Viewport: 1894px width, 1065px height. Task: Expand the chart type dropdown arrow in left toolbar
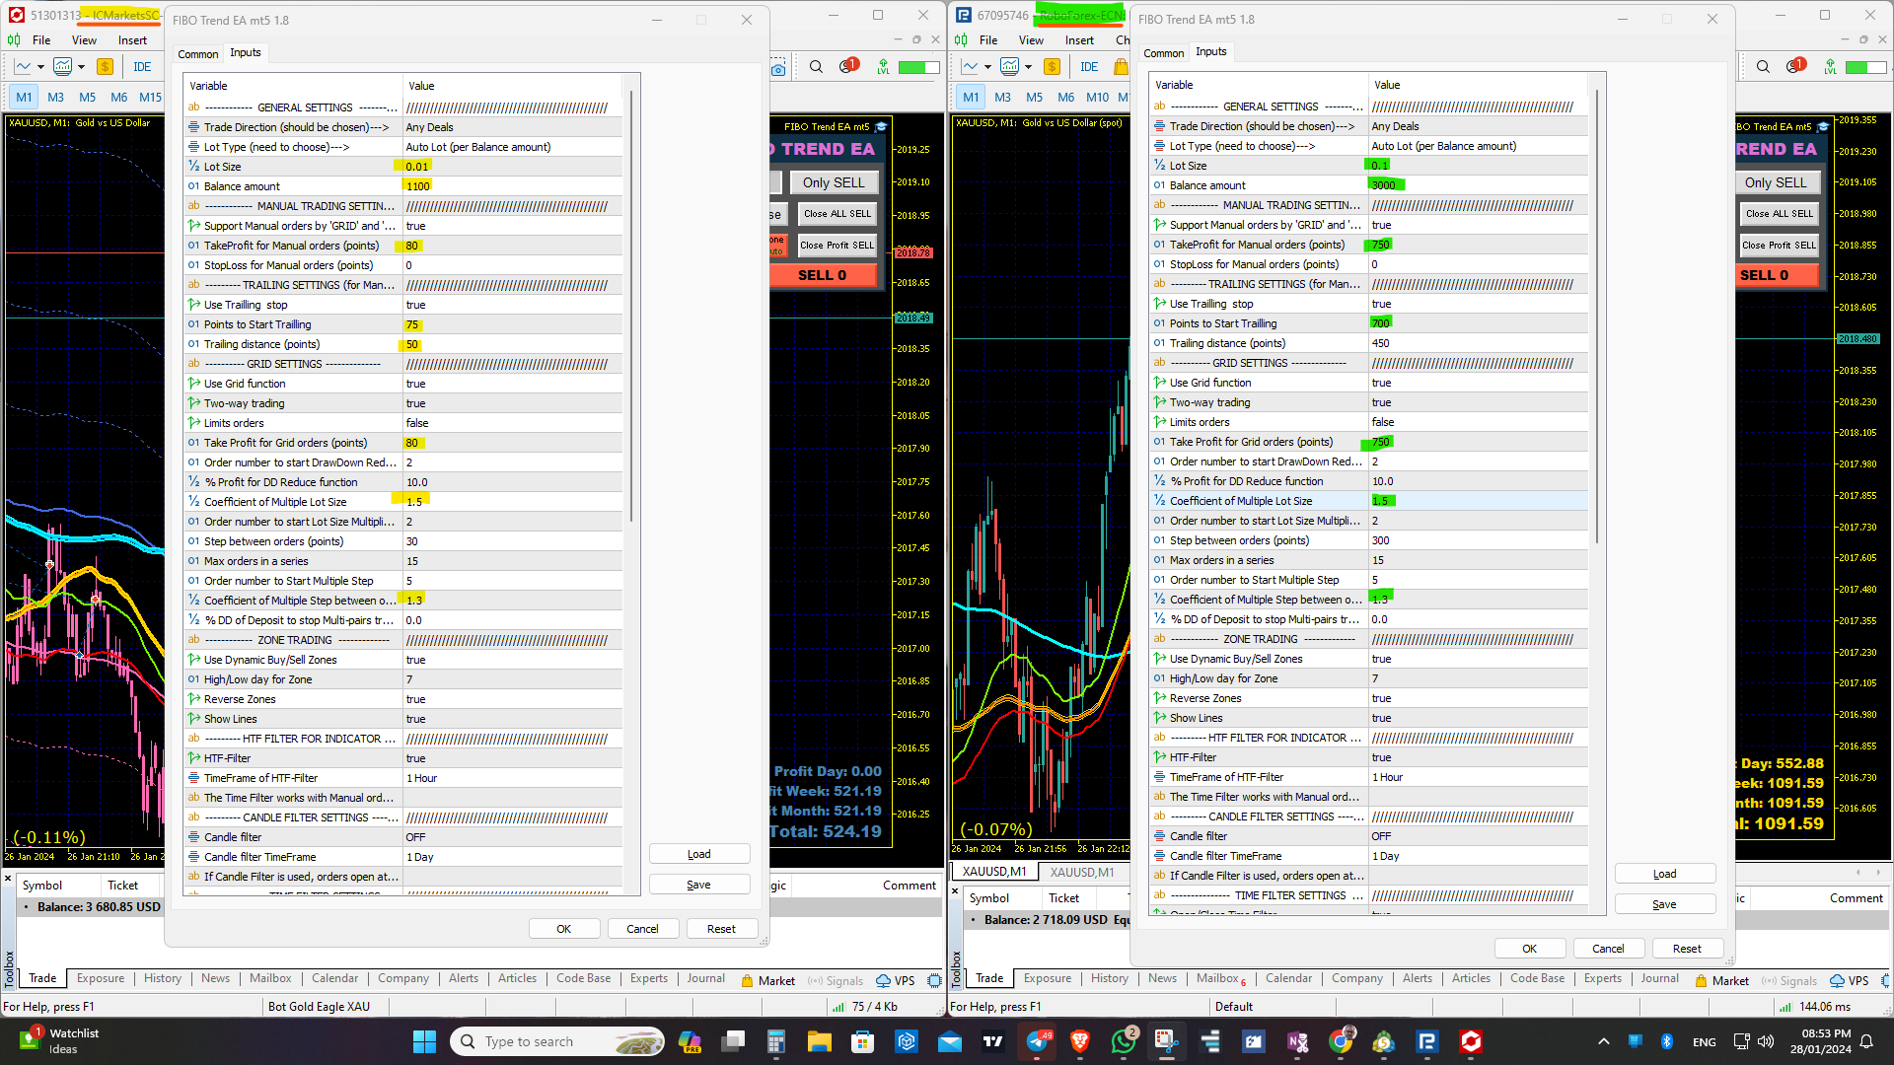[x=40, y=67]
